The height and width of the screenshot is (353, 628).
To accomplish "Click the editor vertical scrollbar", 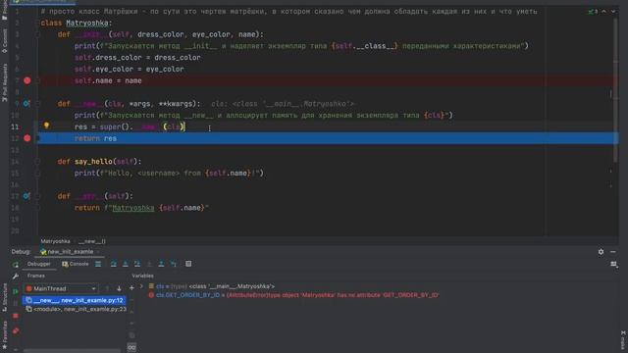I will [615, 90].
